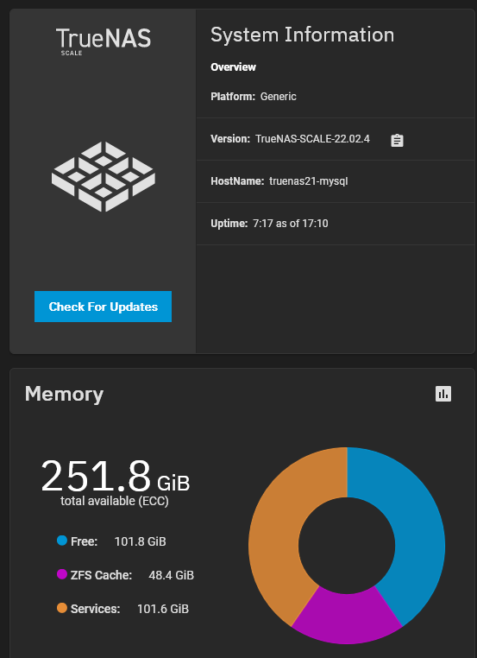Click the TrueNAS storage blocks graphic
Image resolution: width=477 pixels, height=658 pixels.
click(x=104, y=176)
